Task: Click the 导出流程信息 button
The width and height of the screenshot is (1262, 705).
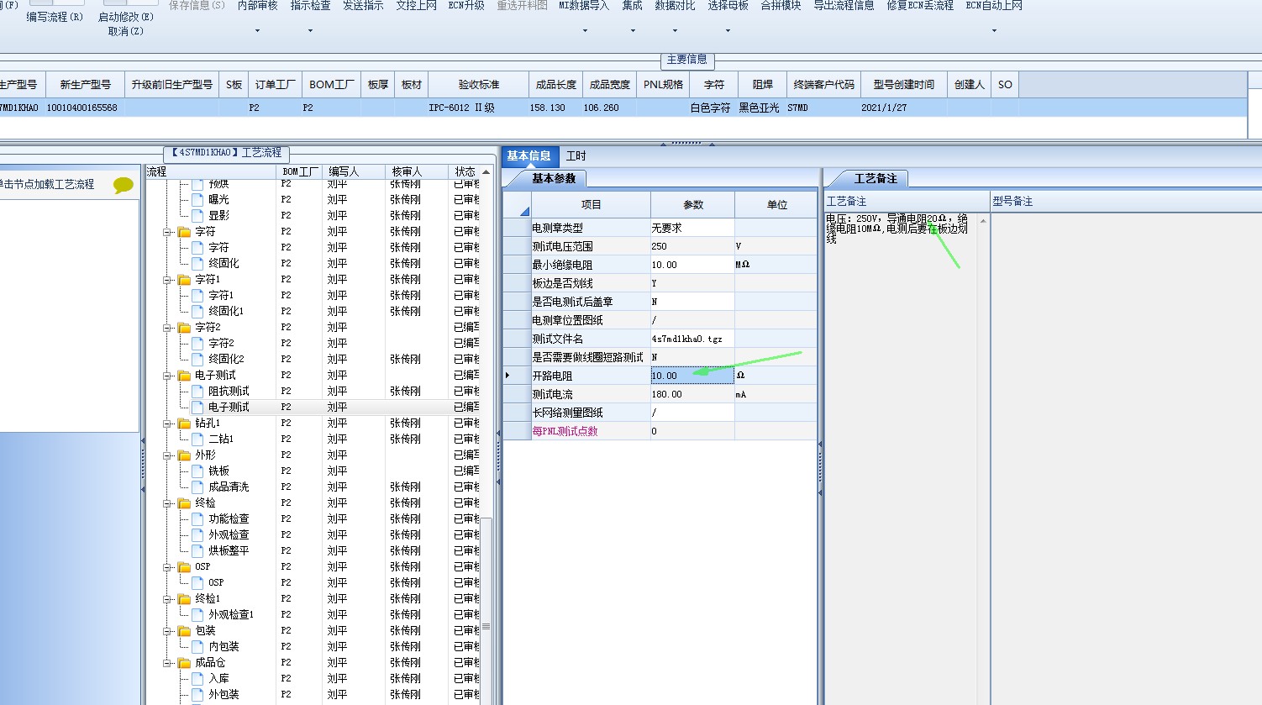Action: coord(844,6)
